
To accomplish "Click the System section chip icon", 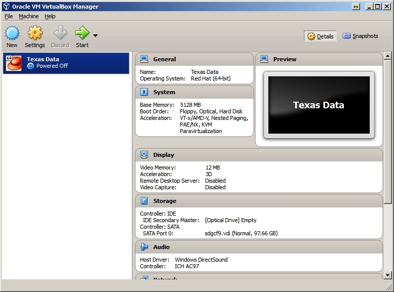I will tap(144, 92).
